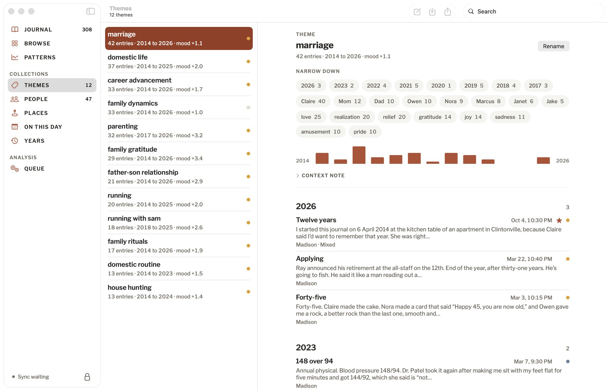This screenshot has height=391, width=608.
Task: Click the star on Twelve years entry
Action: point(559,220)
